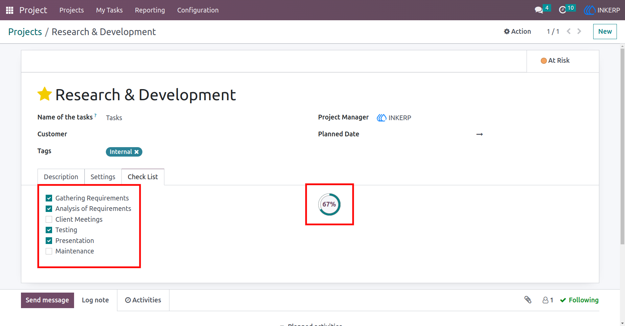This screenshot has height=326, width=625.
Task: Open the Action dropdown
Action: pyautogui.click(x=517, y=31)
